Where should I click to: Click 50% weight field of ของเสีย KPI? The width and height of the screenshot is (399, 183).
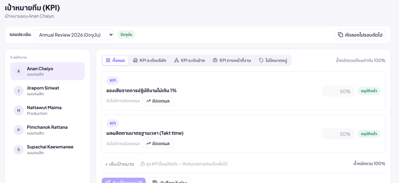click(x=338, y=91)
